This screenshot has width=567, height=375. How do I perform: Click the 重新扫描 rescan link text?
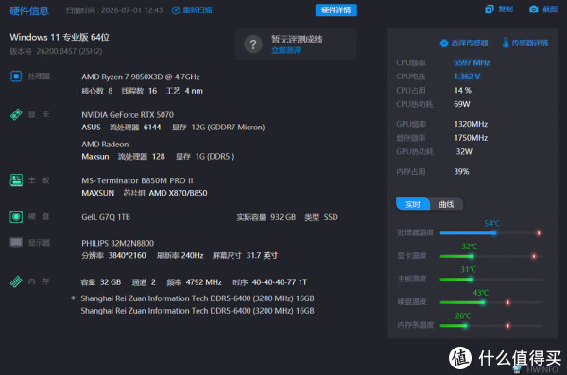198,10
